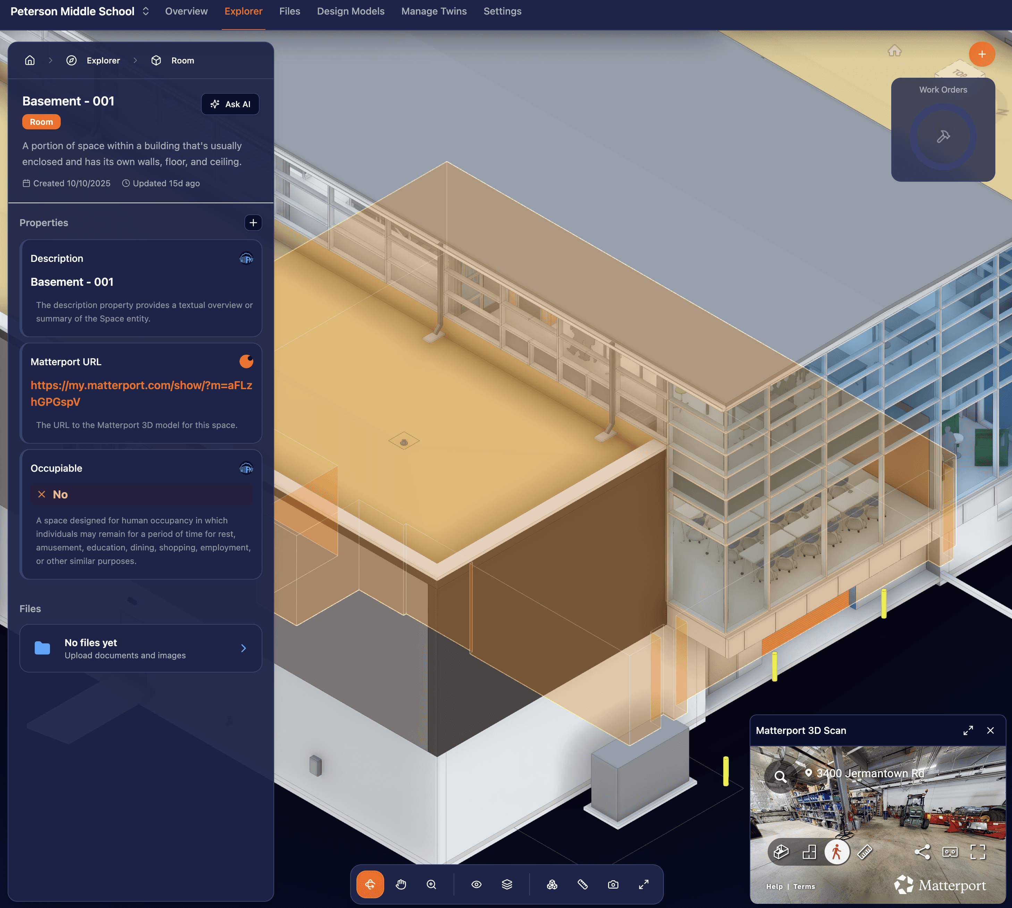1012x908 pixels.
Task: Toggle visibility with the eye icon
Action: coord(476,884)
